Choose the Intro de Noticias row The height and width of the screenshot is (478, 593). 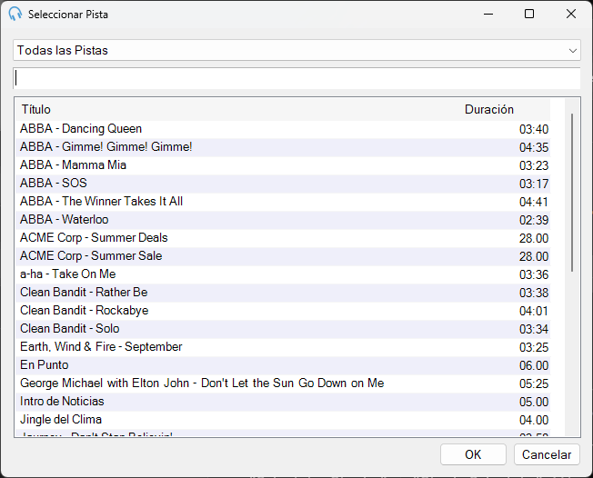(x=284, y=402)
